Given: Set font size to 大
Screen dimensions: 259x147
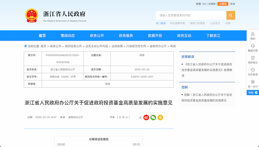Looking at the screenshot, I should pos(120,117).
